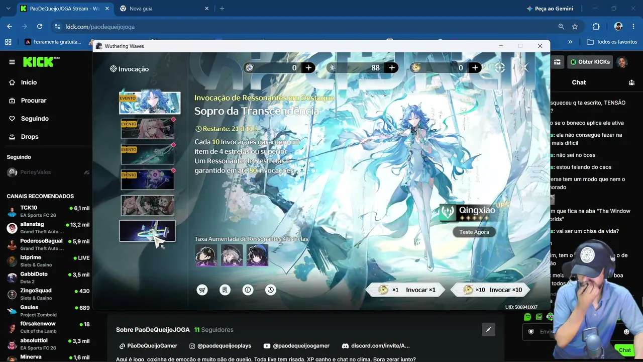Open the banner details search icon
The height and width of the screenshot is (362, 643).
[x=225, y=290]
